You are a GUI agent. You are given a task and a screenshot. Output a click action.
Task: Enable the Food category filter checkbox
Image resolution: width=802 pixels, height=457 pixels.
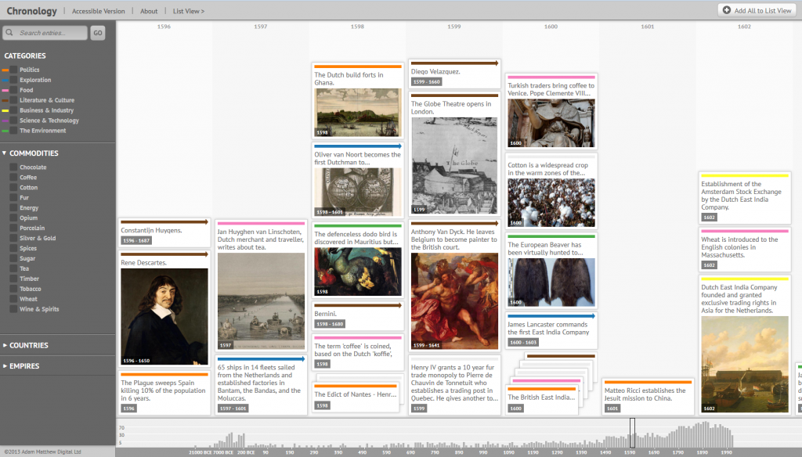coord(14,90)
